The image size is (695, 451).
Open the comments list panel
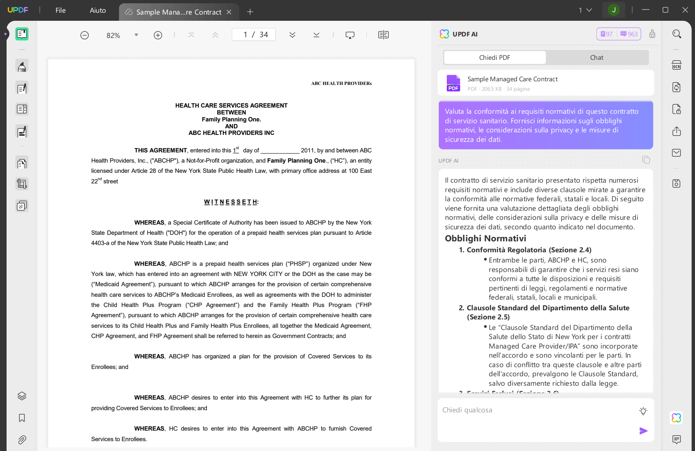coord(677,440)
